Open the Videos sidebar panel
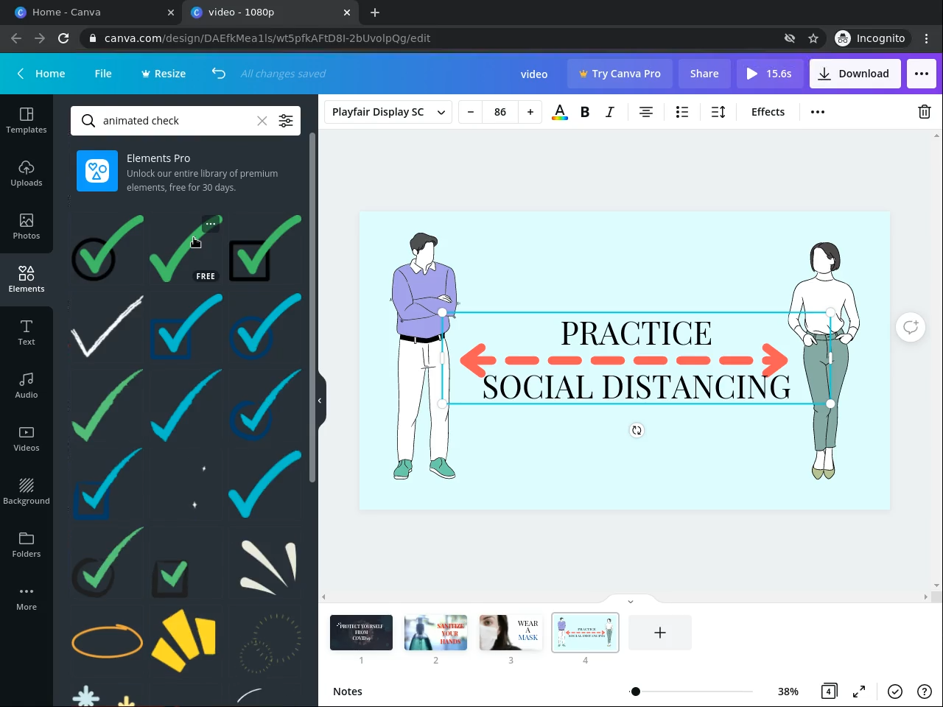Screen dimensions: 943x707 coord(27,438)
